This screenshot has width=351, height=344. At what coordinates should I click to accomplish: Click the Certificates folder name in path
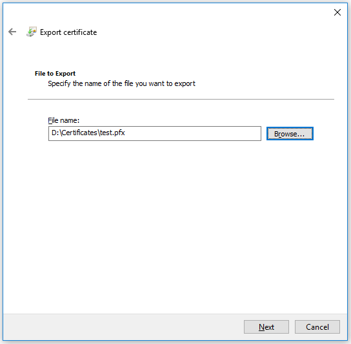tap(79, 133)
